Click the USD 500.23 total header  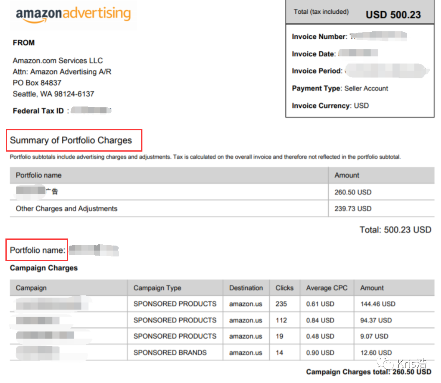tap(393, 15)
